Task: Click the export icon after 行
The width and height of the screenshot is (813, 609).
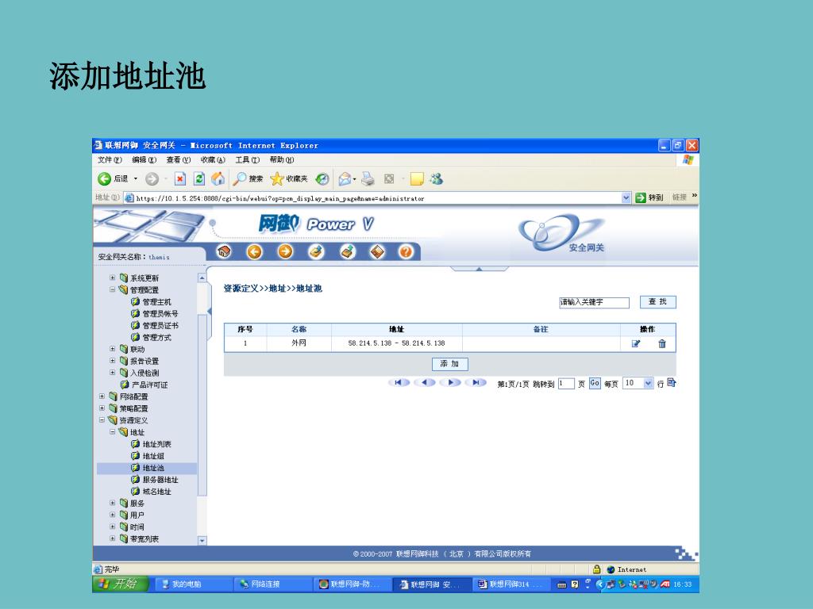Action: (x=672, y=383)
